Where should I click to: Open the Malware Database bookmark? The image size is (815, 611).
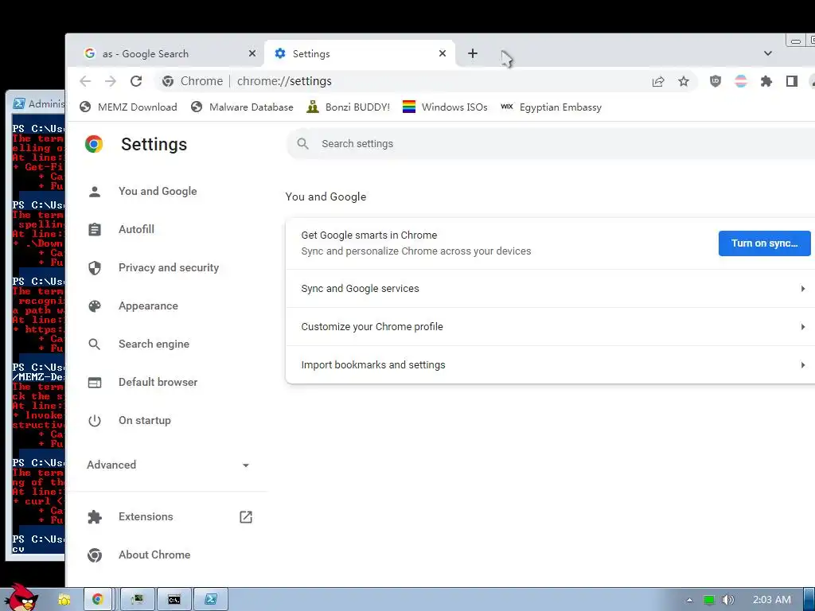(x=242, y=107)
